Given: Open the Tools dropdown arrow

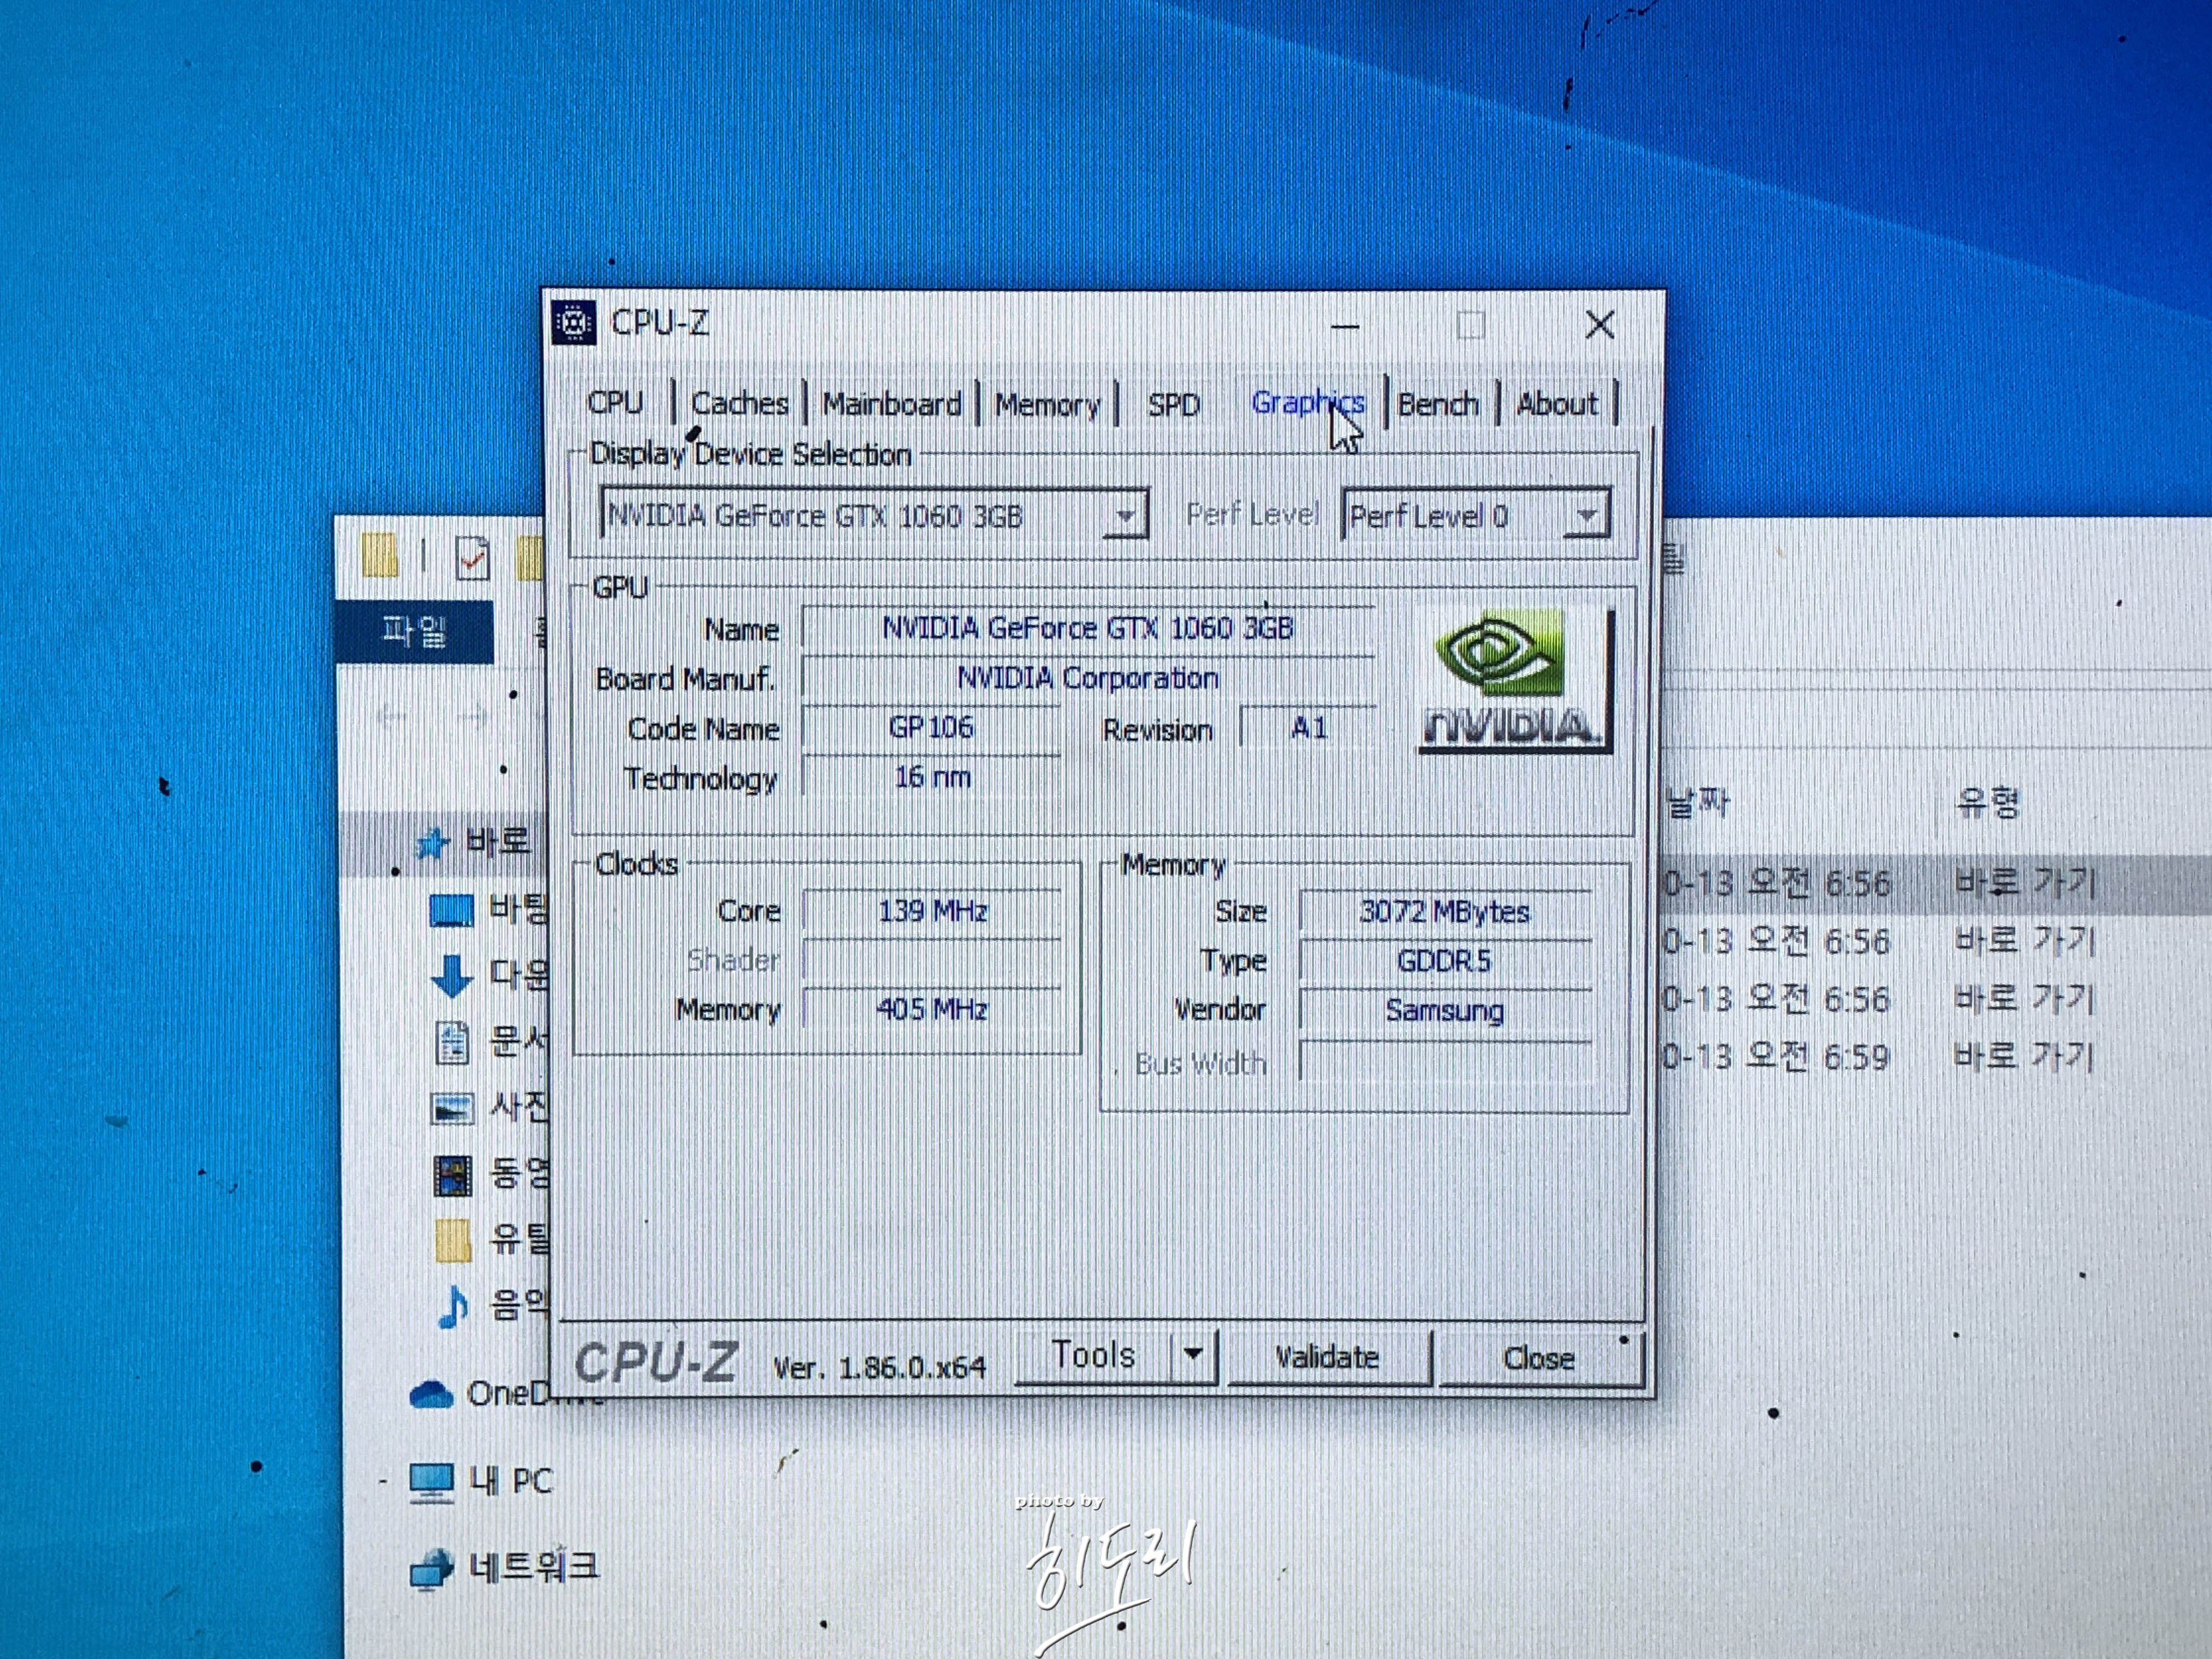Looking at the screenshot, I should point(1192,1355).
